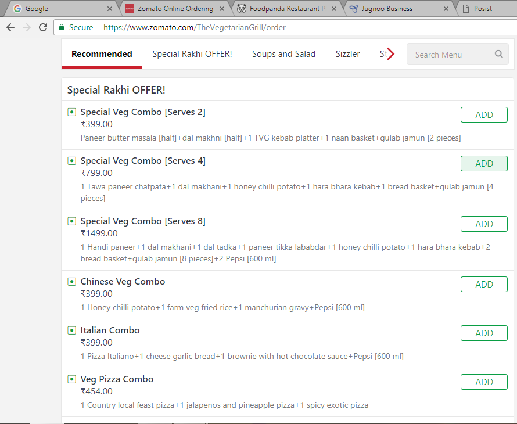Add Special Veg Combo Serves 4 to order
The image size is (517, 424).
[x=484, y=164]
